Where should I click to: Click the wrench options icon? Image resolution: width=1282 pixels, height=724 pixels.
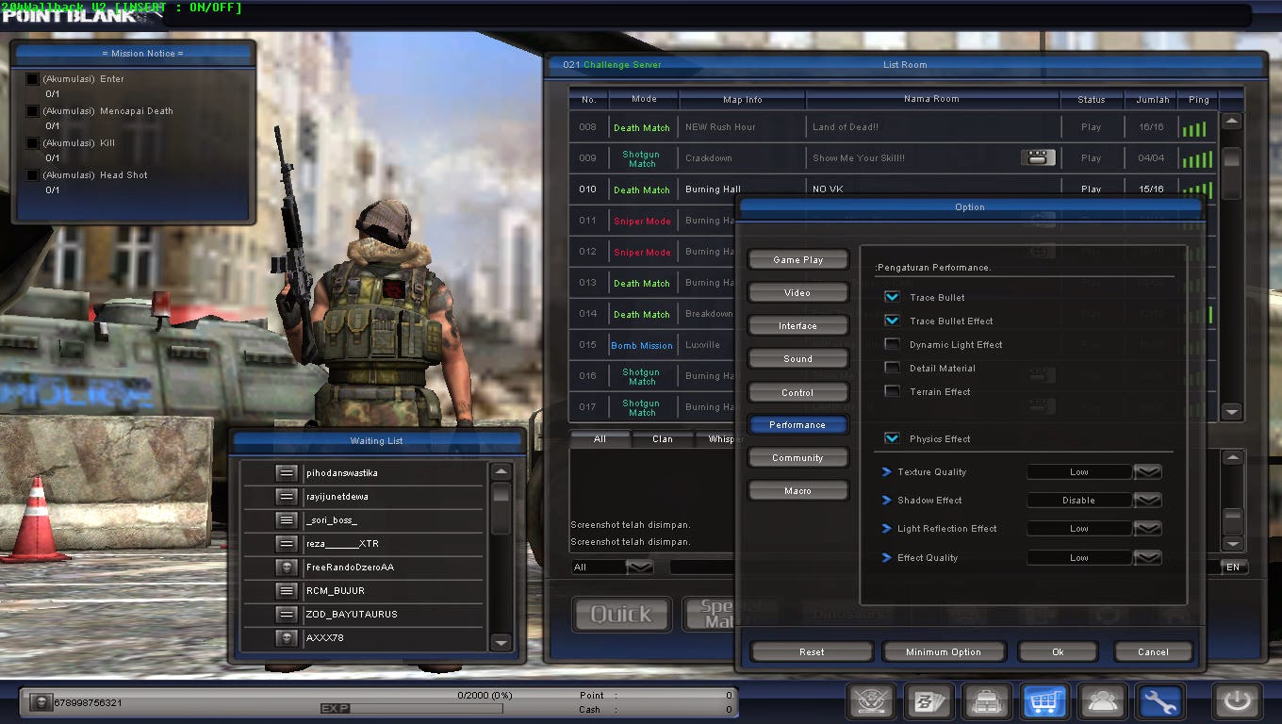[1160, 701]
